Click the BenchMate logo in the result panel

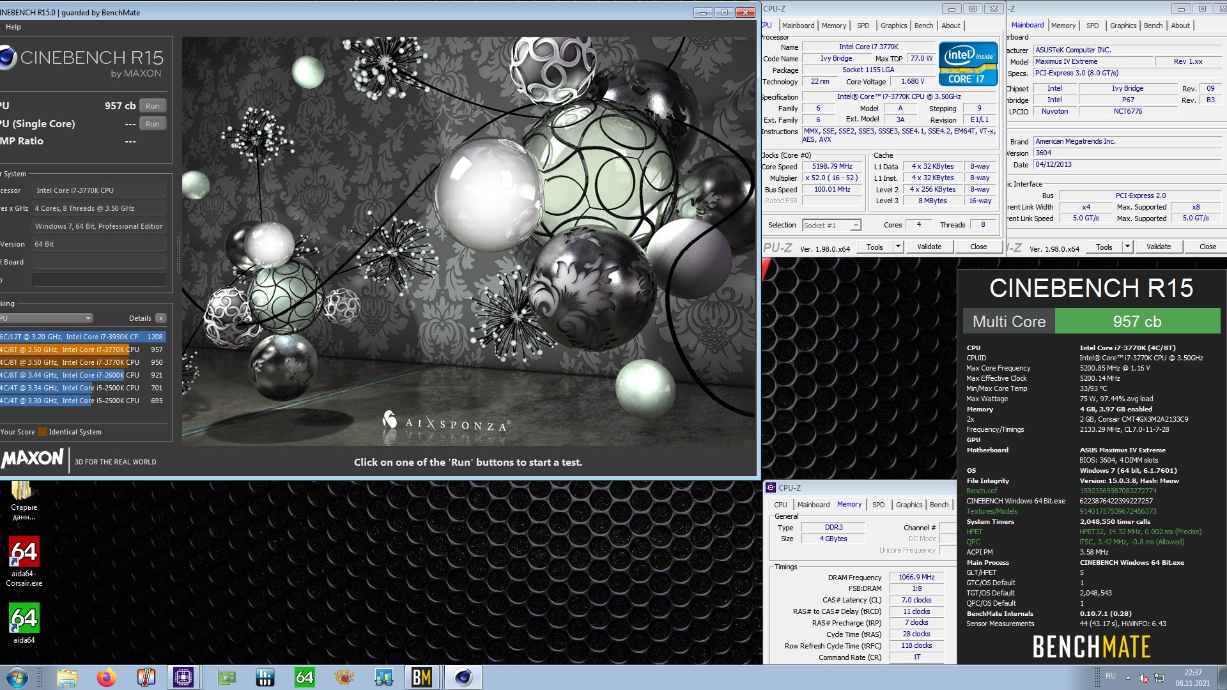1092,647
